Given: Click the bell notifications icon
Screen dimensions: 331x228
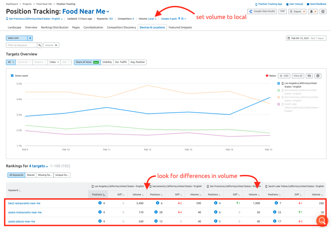Looking at the screenshot, I should tap(313, 11).
